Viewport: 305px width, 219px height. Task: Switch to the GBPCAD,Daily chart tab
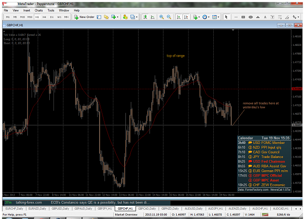(147, 209)
